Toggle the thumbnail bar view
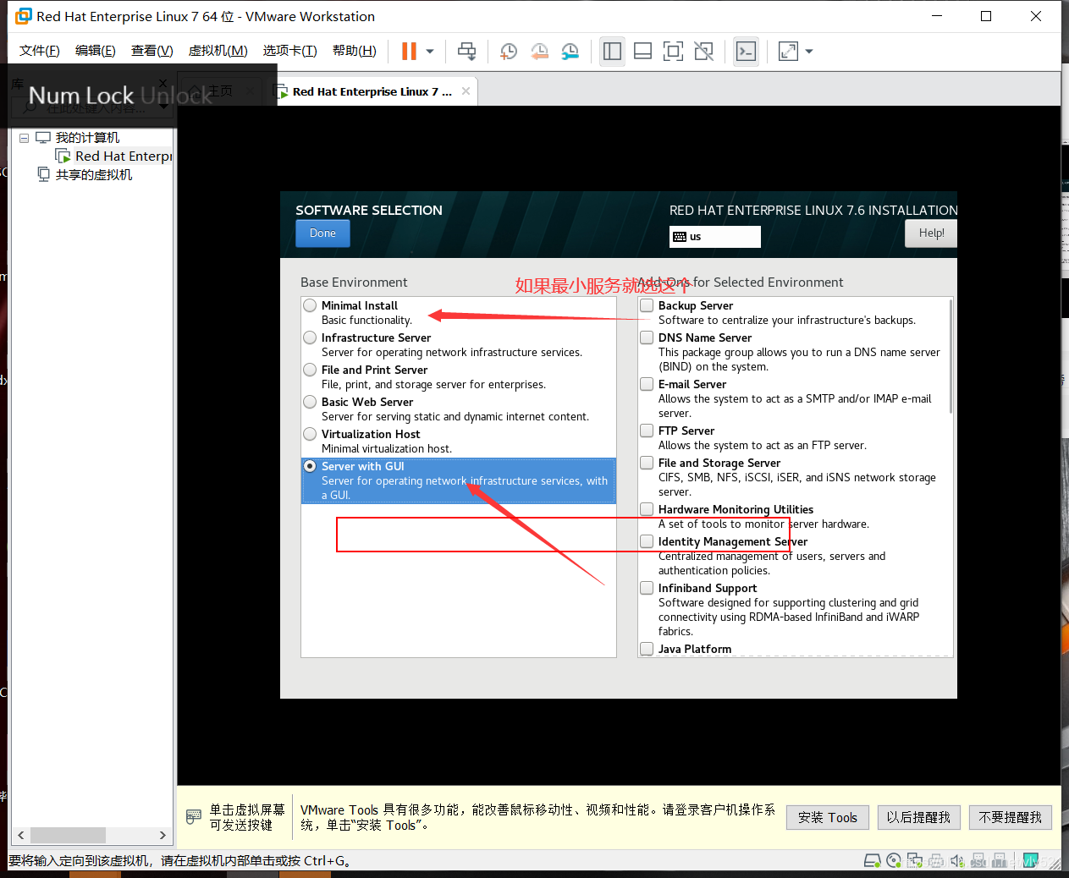 (x=642, y=52)
